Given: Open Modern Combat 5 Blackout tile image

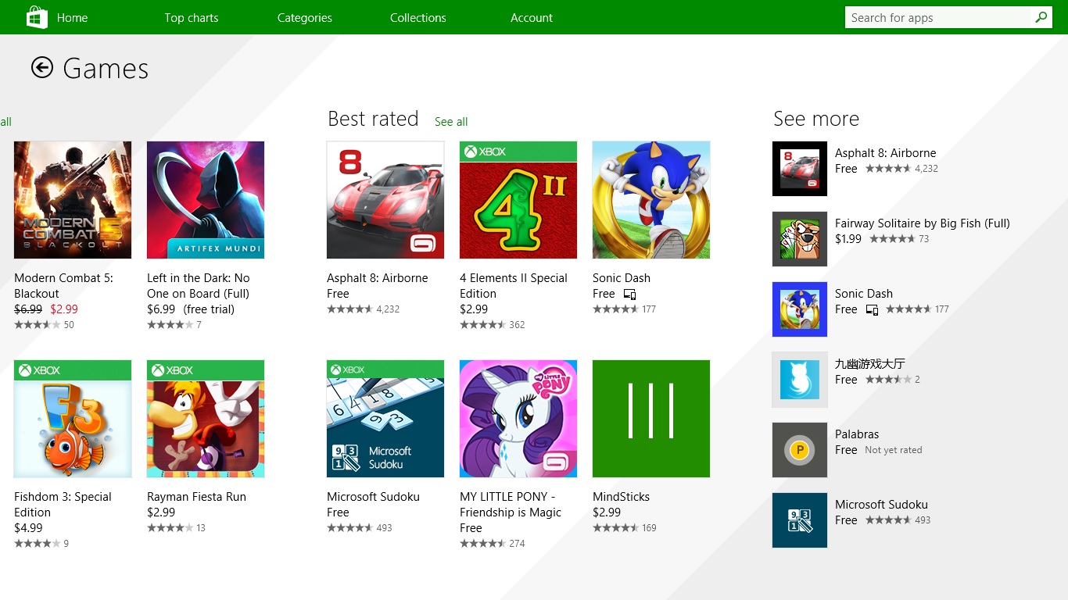Looking at the screenshot, I should 73,200.
